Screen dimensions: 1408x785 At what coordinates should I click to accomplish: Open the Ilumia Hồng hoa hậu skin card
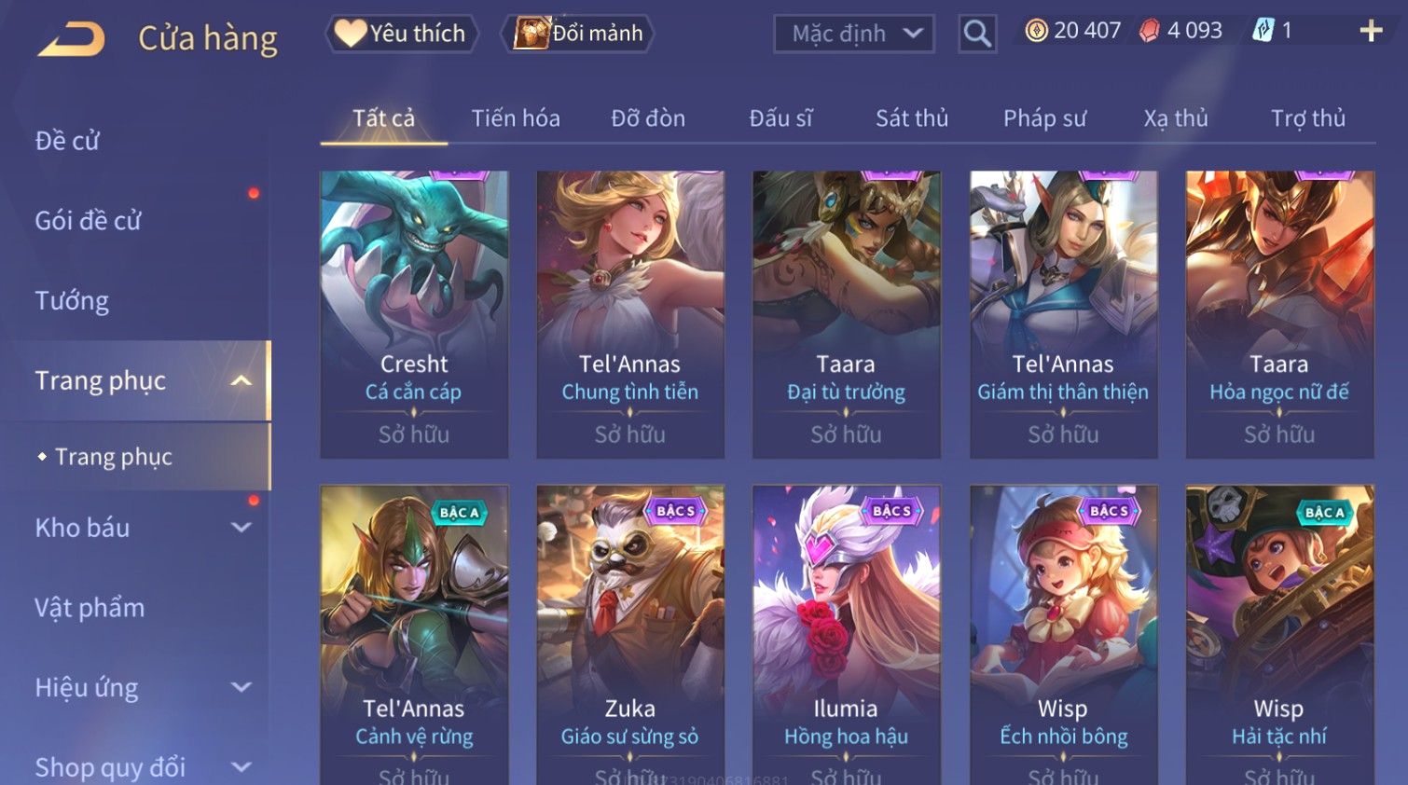click(846, 634)
